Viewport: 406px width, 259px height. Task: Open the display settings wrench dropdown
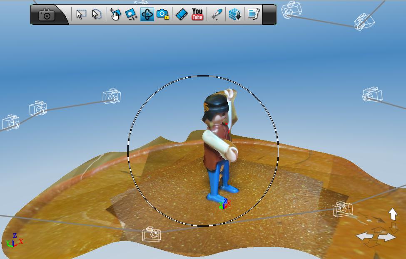click(x=254, y=14)
